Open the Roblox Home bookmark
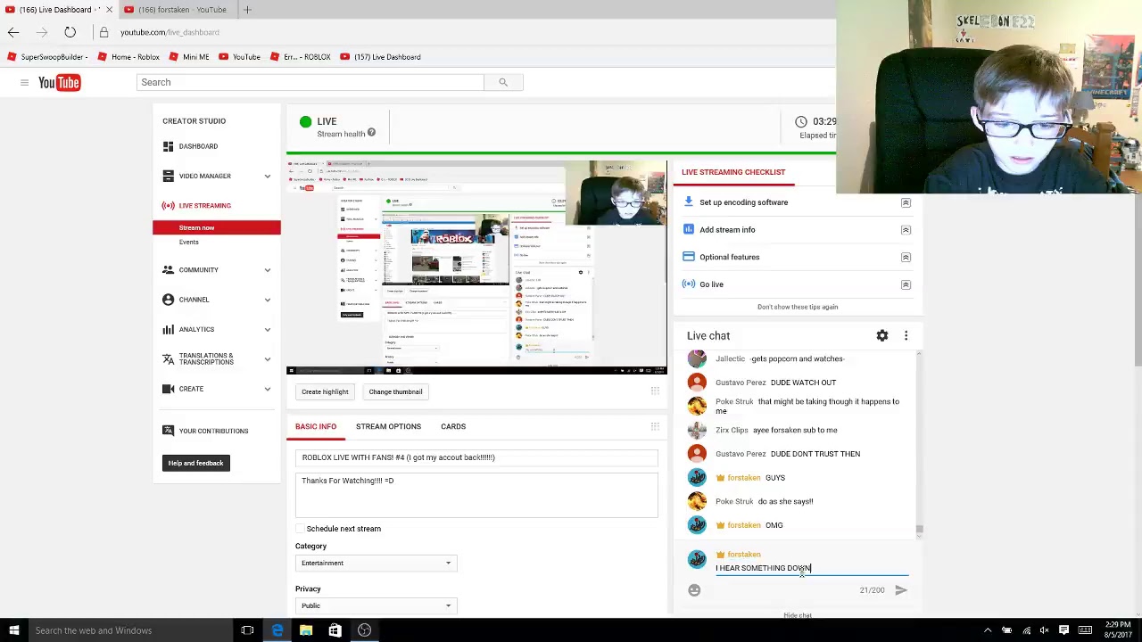Screen dimensions: 1142x642 click(128, 57)
